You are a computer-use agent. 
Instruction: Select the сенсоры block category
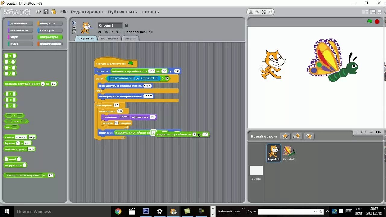(50, 30)
